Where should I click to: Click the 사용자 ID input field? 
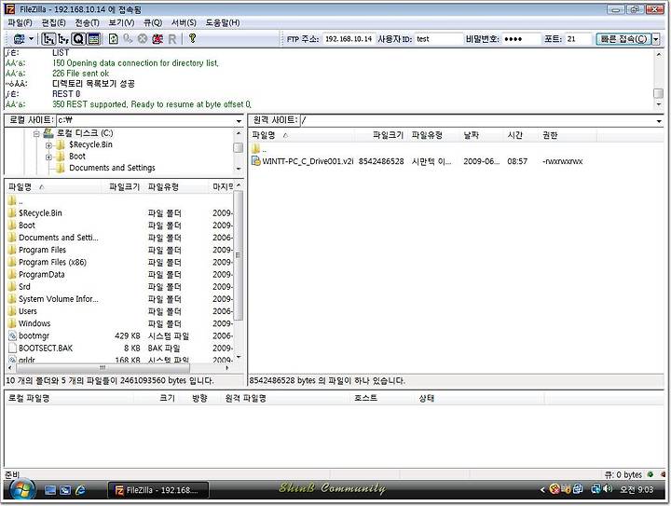439,39
